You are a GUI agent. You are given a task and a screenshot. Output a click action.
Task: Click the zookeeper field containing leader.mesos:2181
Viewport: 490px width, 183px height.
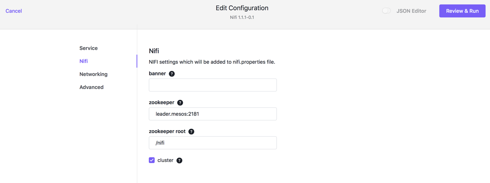[213, 114]
